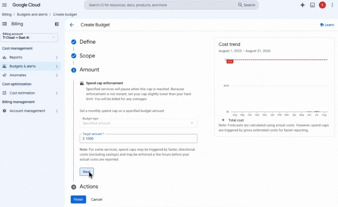Open Cost estimation in sidebar
This screenshot has width=338, height=207.
22,93
